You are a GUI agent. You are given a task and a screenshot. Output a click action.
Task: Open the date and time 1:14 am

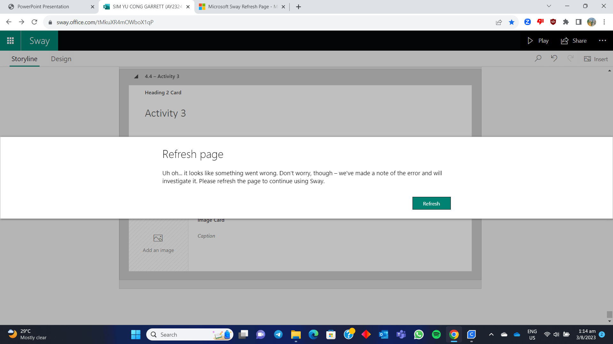pyautogui.click(x=586, y=334)
